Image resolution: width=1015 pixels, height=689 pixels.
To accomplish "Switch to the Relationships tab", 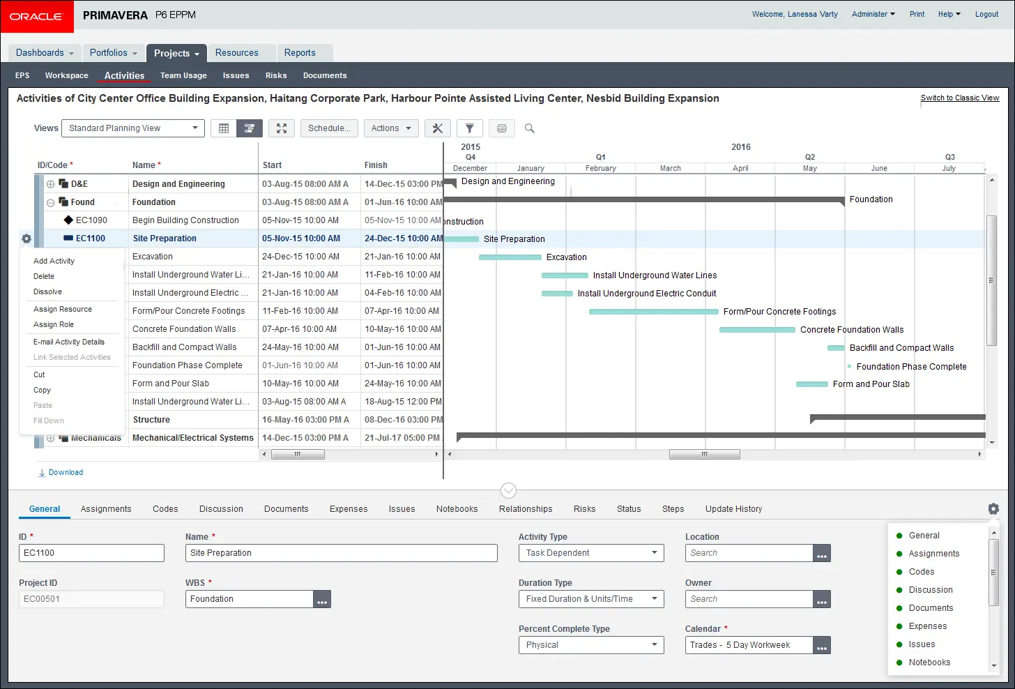I will tap(526, 509).
